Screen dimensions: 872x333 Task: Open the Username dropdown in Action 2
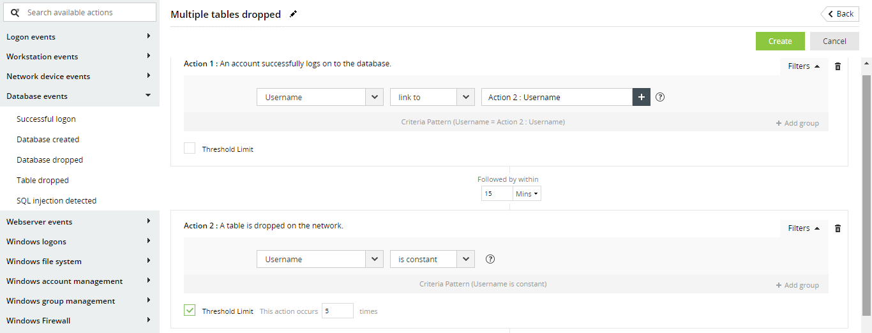320,259
